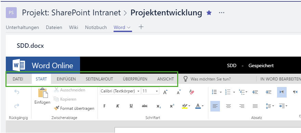Open the DATEI menu

coord(18,79)
